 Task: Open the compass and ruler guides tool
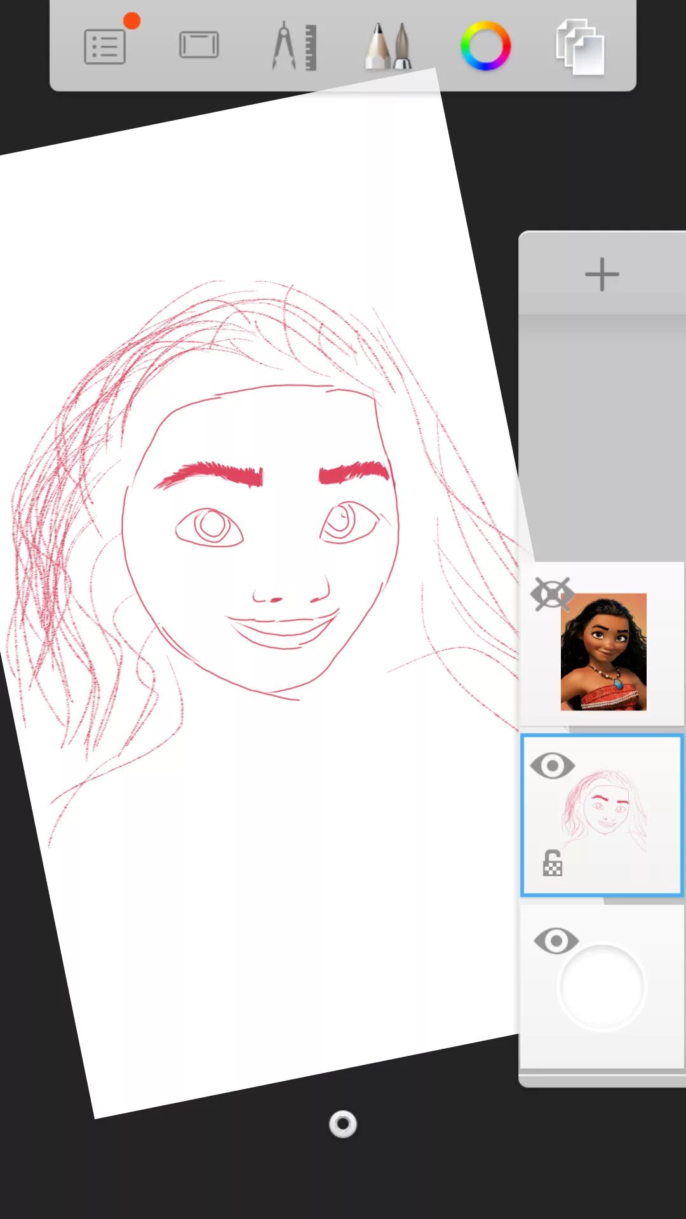point(294,46)
